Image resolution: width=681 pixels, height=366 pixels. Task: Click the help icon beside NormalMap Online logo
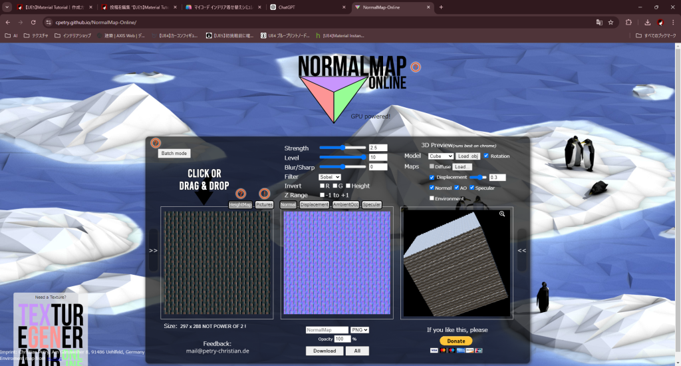416,67
